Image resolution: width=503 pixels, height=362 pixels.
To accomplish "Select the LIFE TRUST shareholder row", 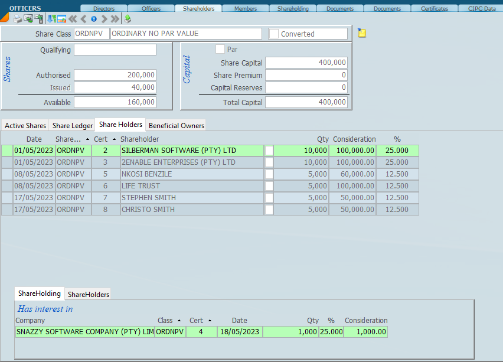I will tap(141, 186).
